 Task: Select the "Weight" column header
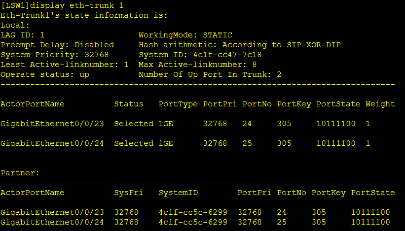click(380, 104)
